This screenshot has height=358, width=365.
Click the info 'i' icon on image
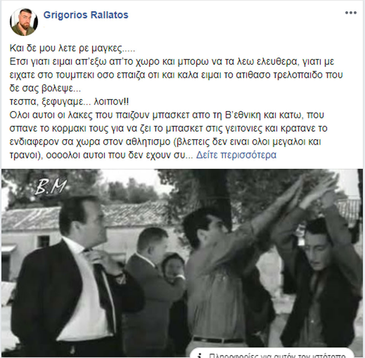199,356
